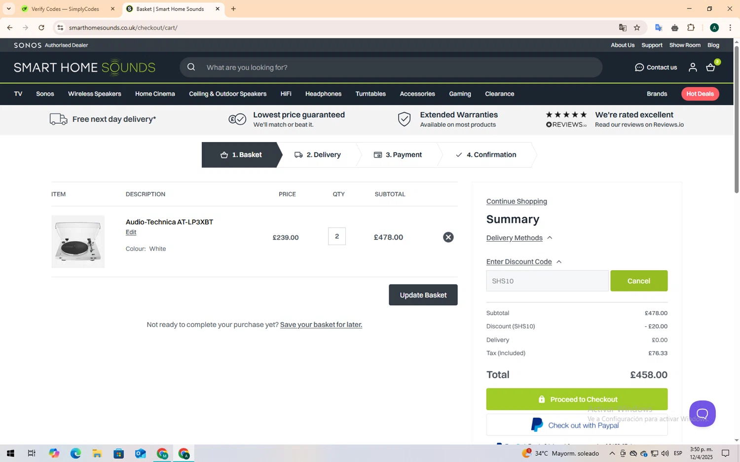Open Task View on the taskbar
740x462 pixels.
tap(32, 454)
